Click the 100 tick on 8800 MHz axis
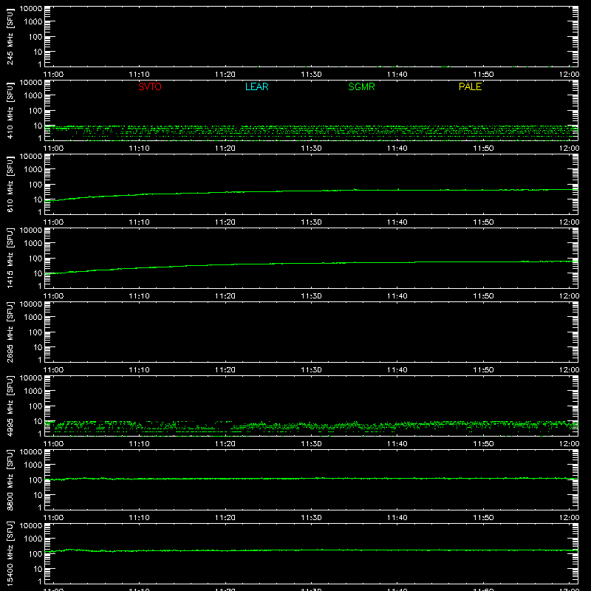Image resolution: width=591 pixels, height=591 pixels. (35, 480)
